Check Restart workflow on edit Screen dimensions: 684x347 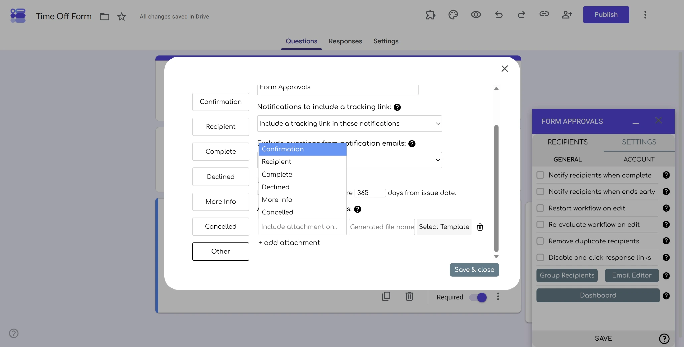click(x=540, y=208)
